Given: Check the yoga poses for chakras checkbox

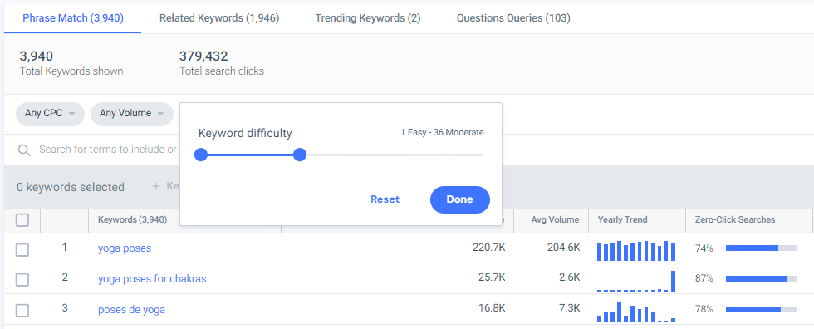Looking at the screenshot, I should (22, 280).
